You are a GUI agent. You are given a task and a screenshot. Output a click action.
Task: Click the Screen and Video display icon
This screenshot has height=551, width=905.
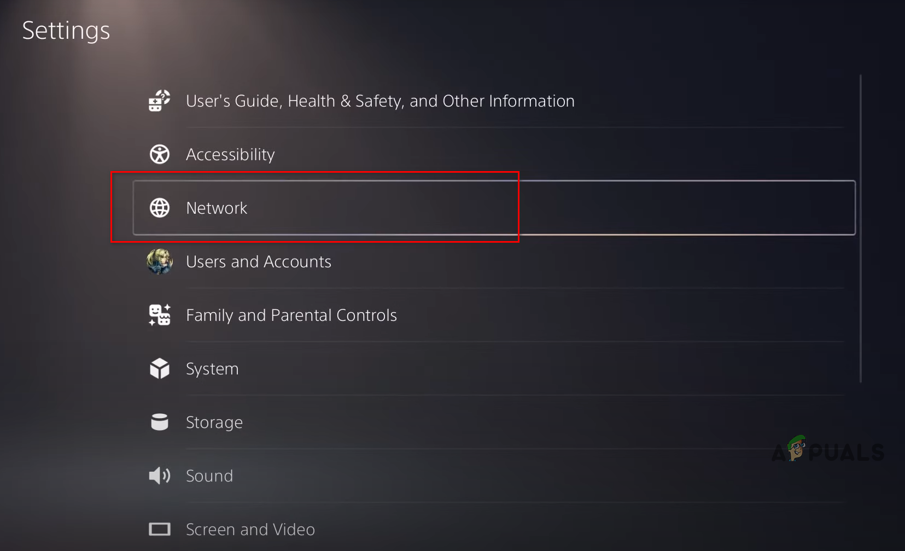tap(160, 529)
